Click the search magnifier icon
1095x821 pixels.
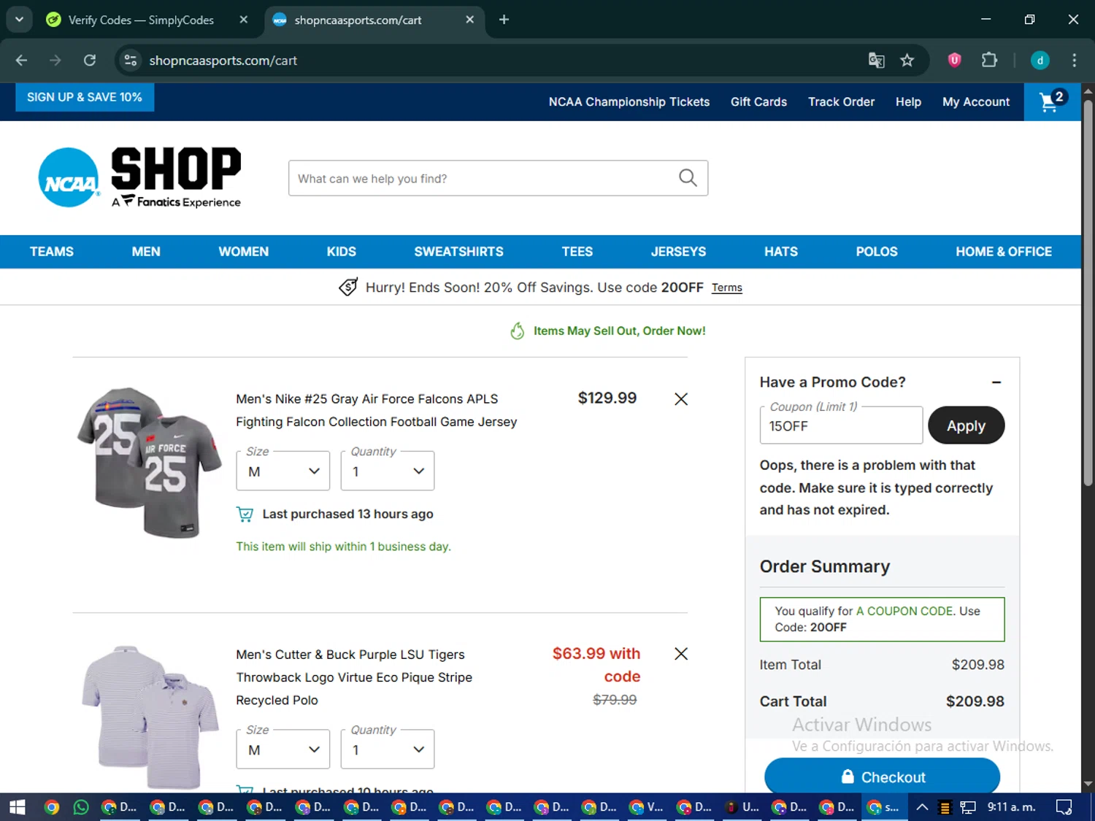[688, 178]
